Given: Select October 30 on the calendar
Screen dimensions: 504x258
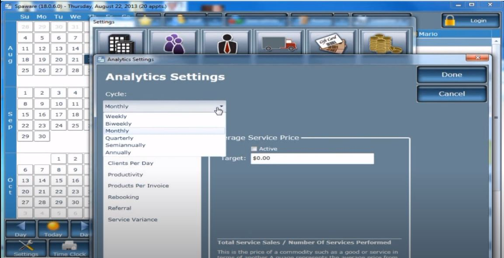Looking at the screenshot, I should click(75, 203).
